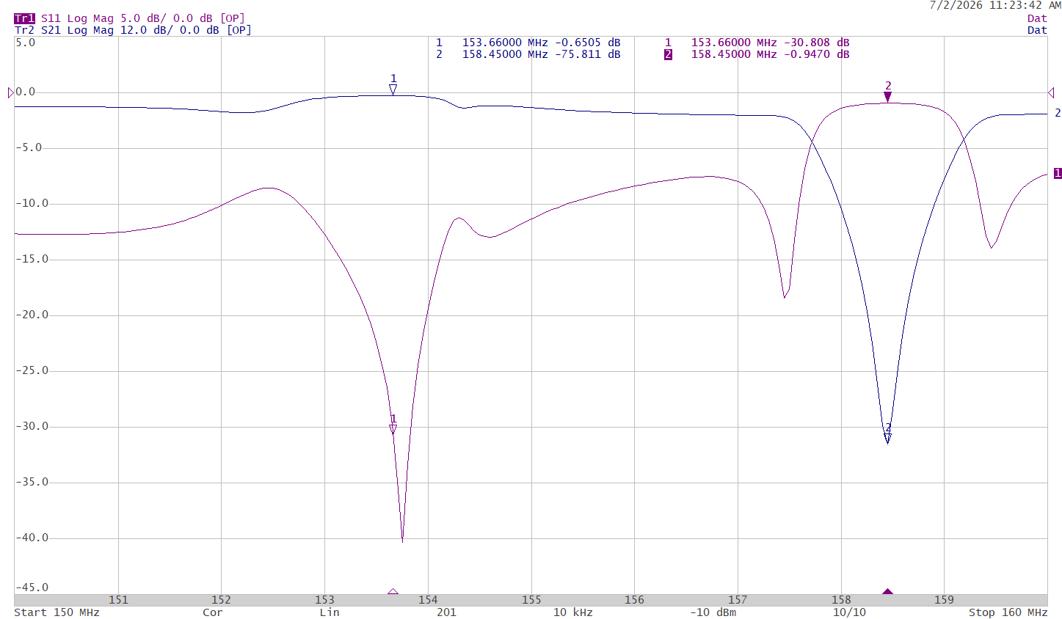Click the S21 Log Mag trace settings text
Screen dimensions: 1062x619
click(146, 30)
